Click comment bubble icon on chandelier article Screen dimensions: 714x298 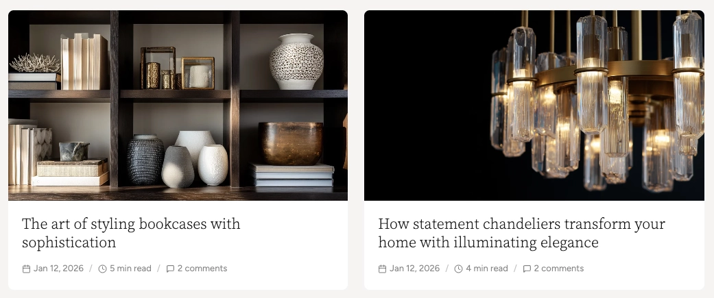coord(527,269)
